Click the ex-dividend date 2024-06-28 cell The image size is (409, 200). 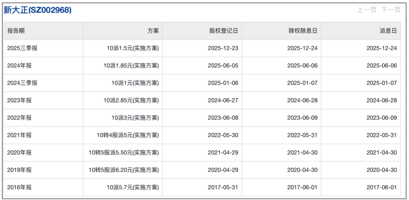302,101
